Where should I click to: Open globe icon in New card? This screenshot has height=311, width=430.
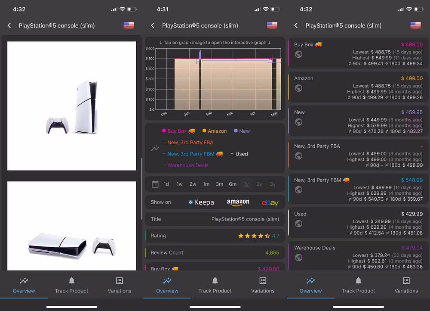[298, 122]
